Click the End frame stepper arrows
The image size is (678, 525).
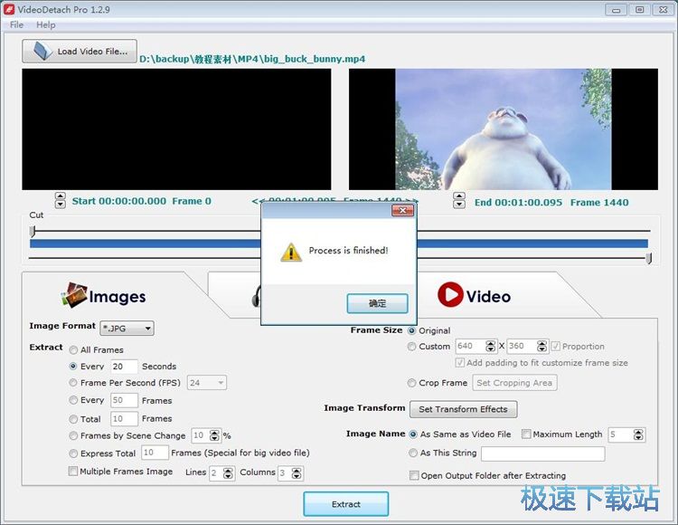pos(459,201)
